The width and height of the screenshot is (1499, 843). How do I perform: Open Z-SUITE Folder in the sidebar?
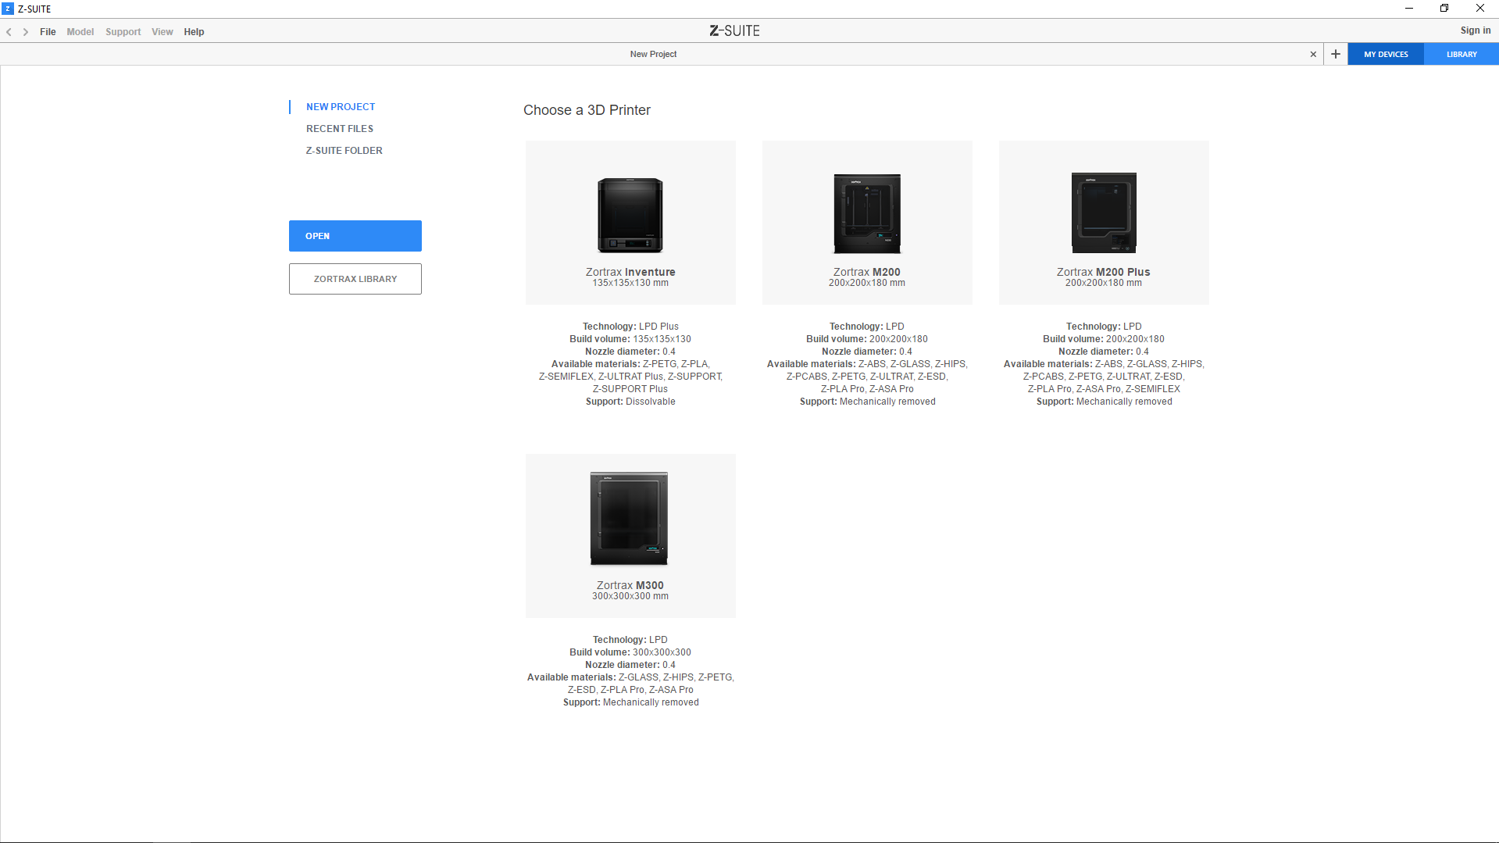tap(344, 151)
